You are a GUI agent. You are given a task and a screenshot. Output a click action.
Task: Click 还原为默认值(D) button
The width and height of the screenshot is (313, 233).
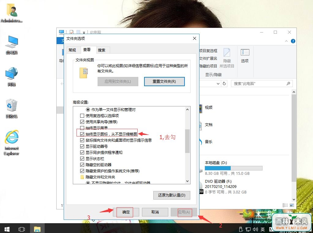point(172,195)
